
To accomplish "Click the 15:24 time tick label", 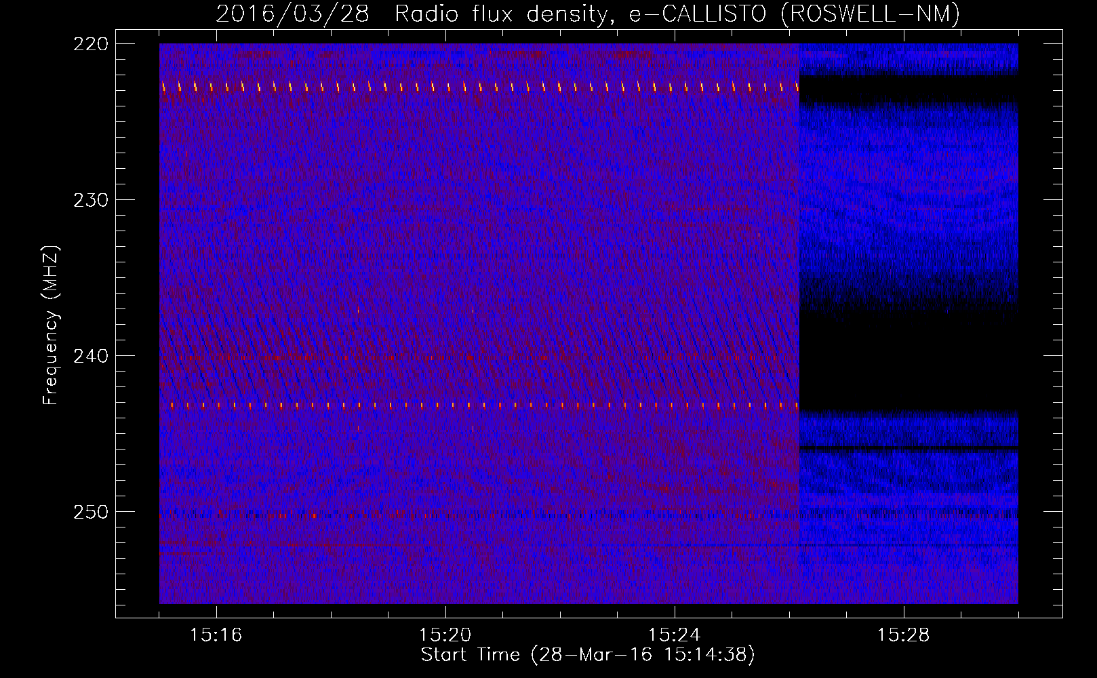I will point(675,635).
